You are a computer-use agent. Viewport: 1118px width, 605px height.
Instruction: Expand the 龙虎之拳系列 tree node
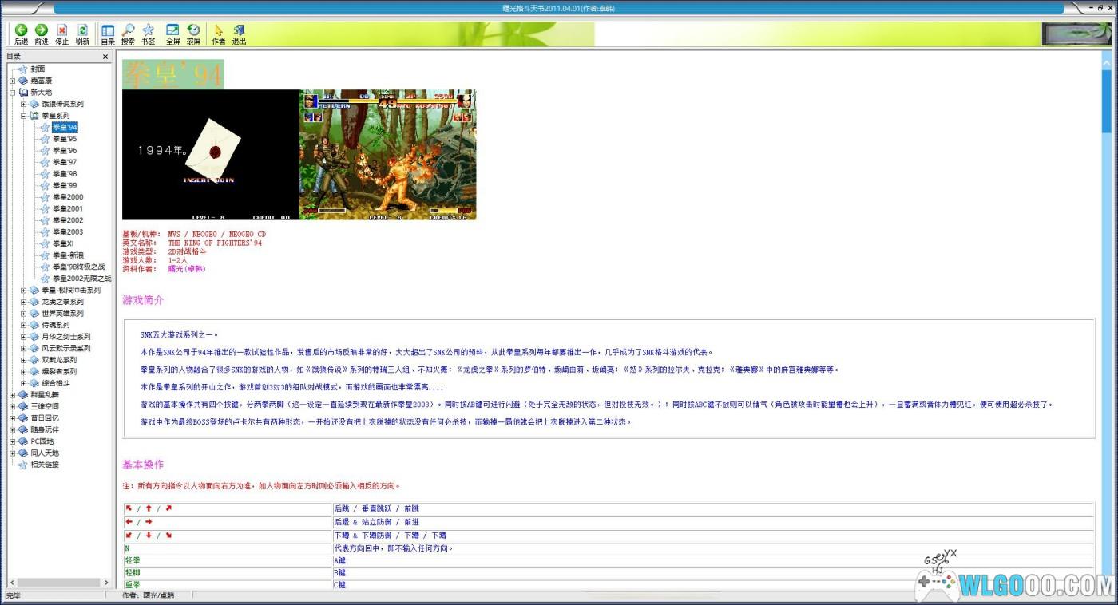(x=24, y=302)
